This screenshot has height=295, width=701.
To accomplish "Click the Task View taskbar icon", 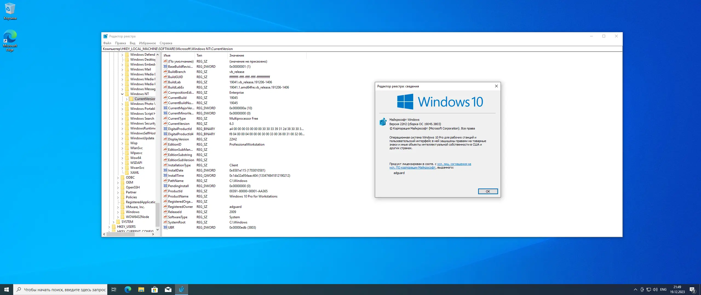I will point(114,290).
